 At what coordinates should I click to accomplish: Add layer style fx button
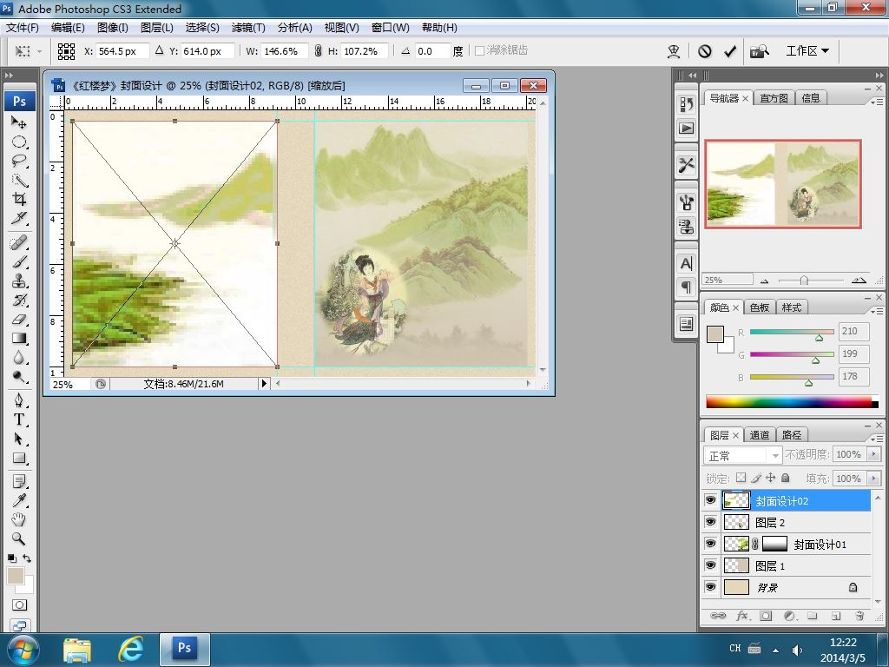pos(743,616)
